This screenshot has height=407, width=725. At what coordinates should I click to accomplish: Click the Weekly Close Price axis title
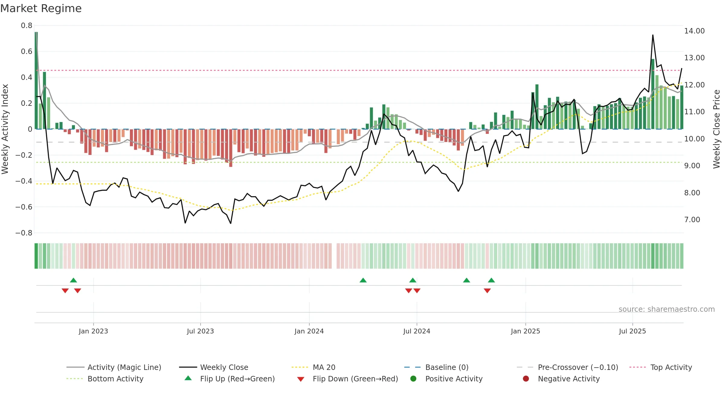click(717, 129)
